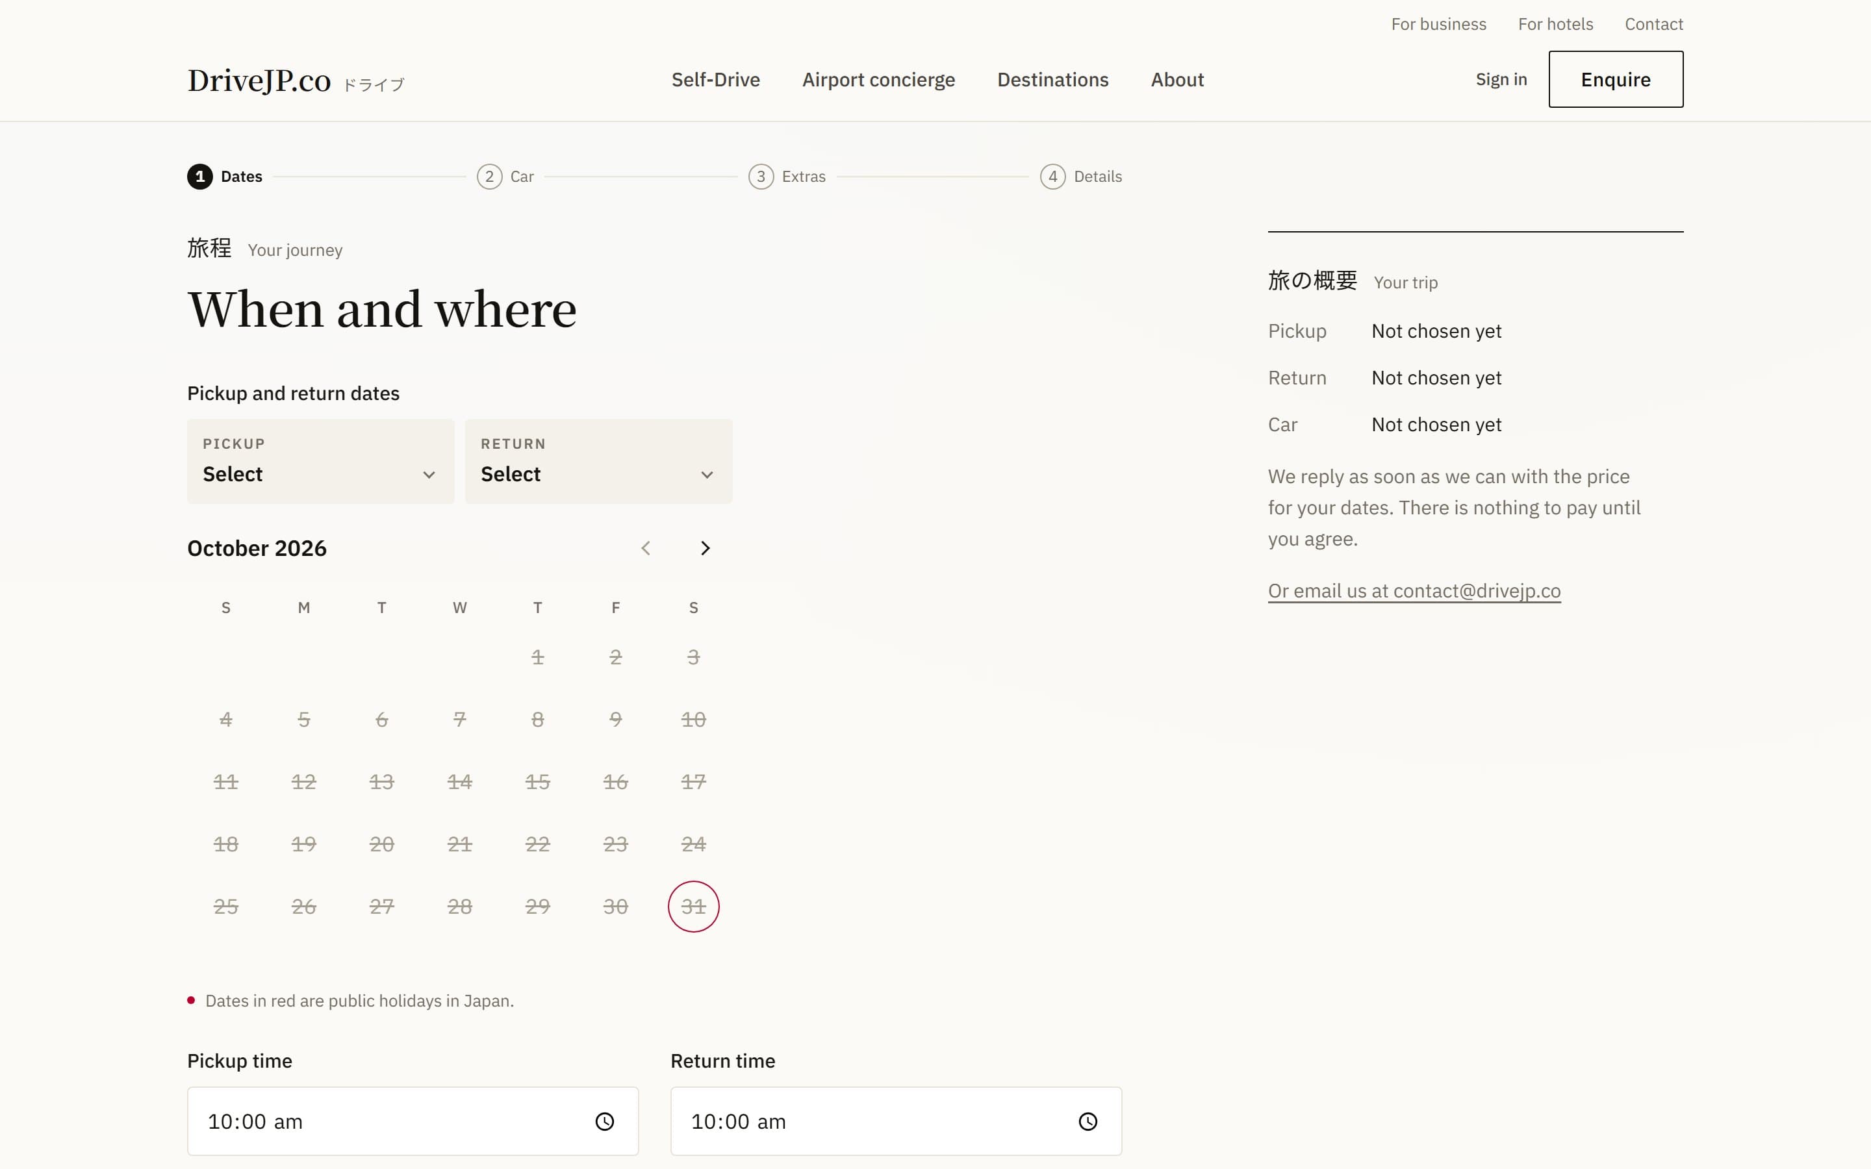The height and width of the screenshot is (1169, 1871).
Task: Select October 10 on the calendar
Action: (694, 720)
